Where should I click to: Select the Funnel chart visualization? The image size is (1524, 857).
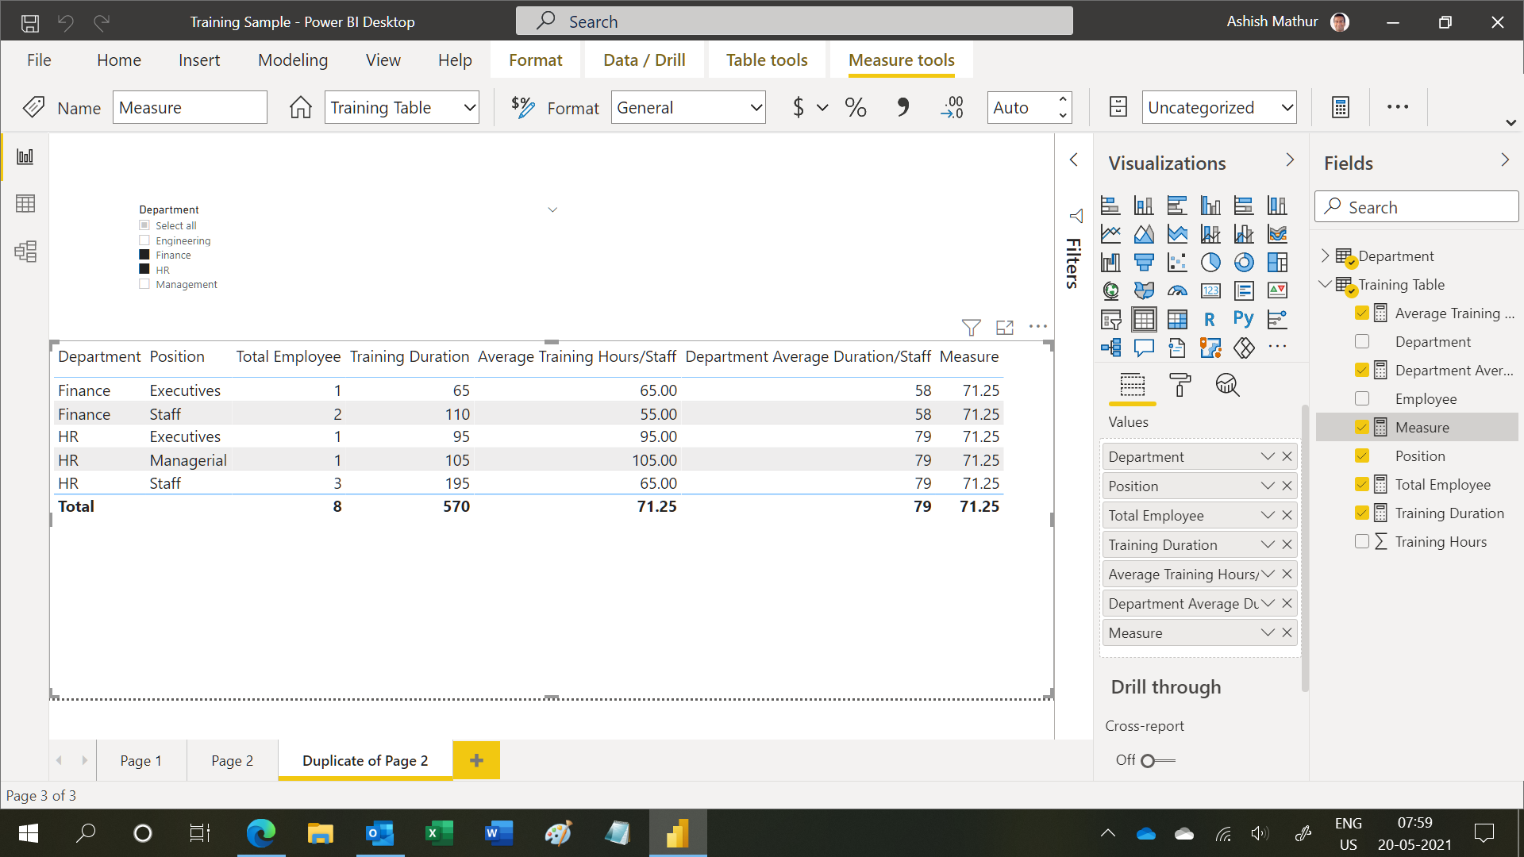(x=1144, y=263)
